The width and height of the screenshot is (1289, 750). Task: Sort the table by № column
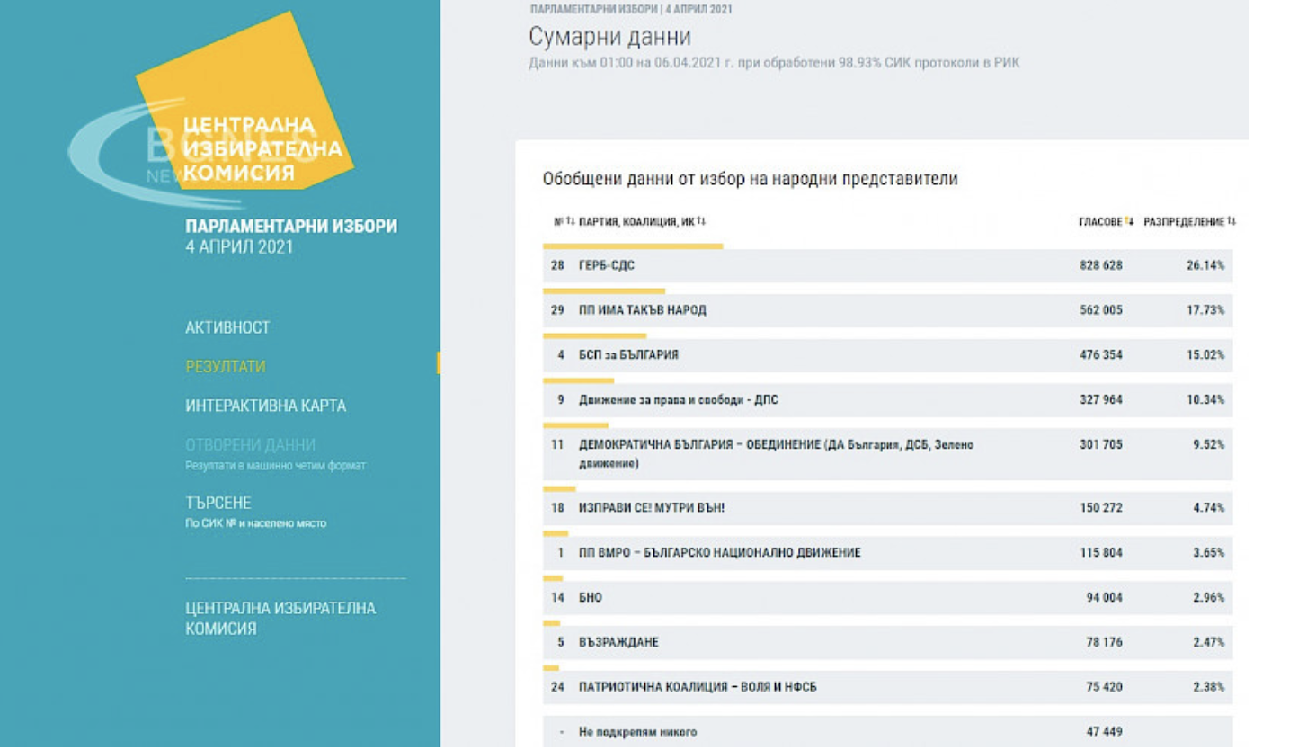click(x=564, y=221)
